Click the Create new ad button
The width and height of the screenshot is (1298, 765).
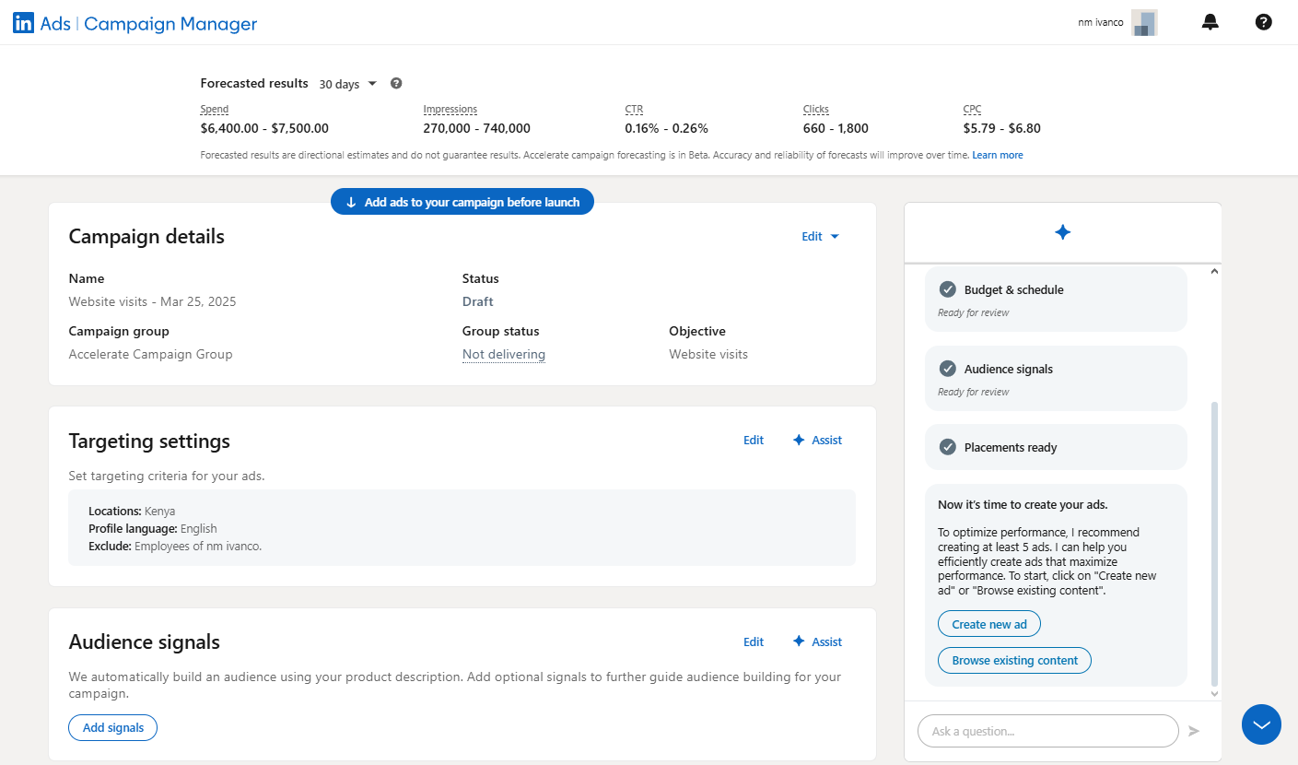click(x=989, y=624)
